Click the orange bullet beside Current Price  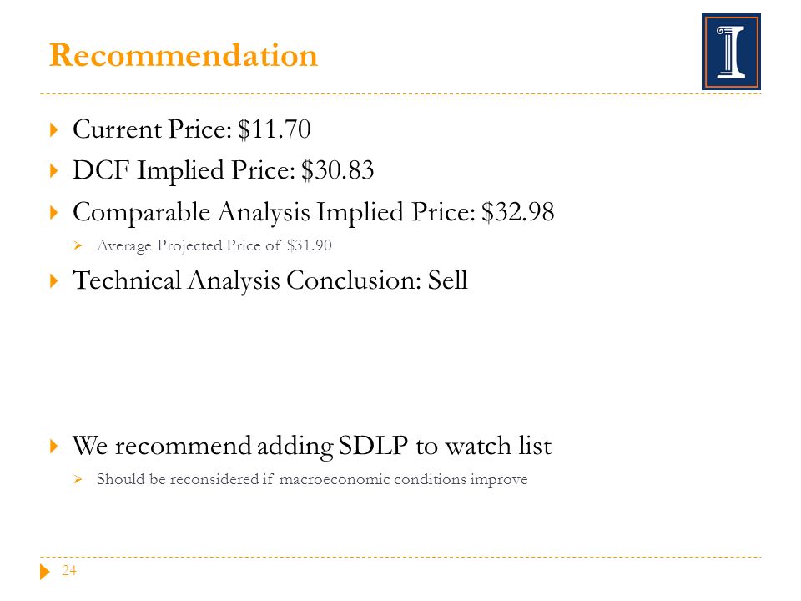tap(53, 129)
